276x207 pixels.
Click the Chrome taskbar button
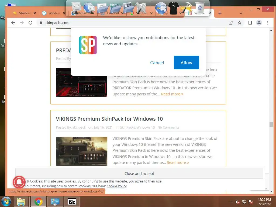(38, 202)
